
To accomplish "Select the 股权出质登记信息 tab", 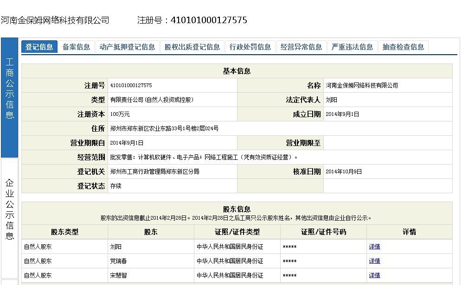I will 192,47.
